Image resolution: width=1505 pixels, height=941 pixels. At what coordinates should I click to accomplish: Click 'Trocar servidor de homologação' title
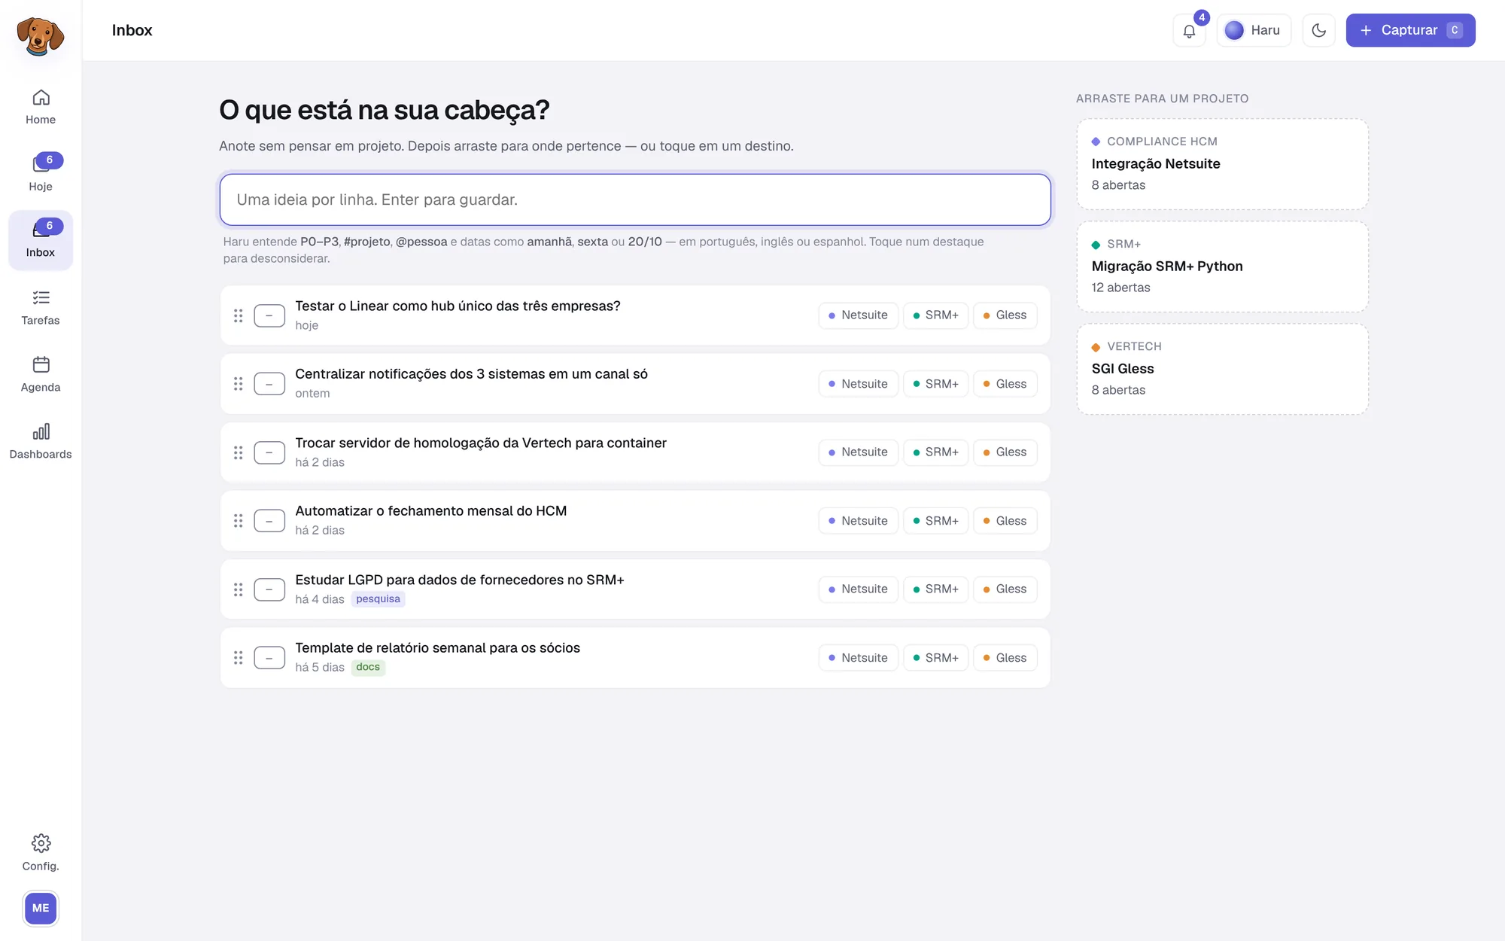click(480, 443)
